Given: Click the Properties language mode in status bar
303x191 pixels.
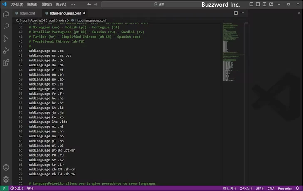Looking at the screenshot, I should point(285,188).
